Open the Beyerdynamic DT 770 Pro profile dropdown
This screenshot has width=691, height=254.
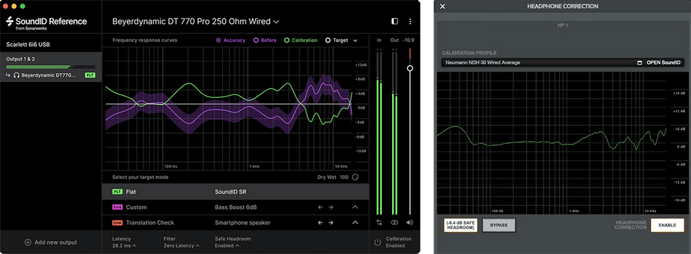(x=196, y=21)
